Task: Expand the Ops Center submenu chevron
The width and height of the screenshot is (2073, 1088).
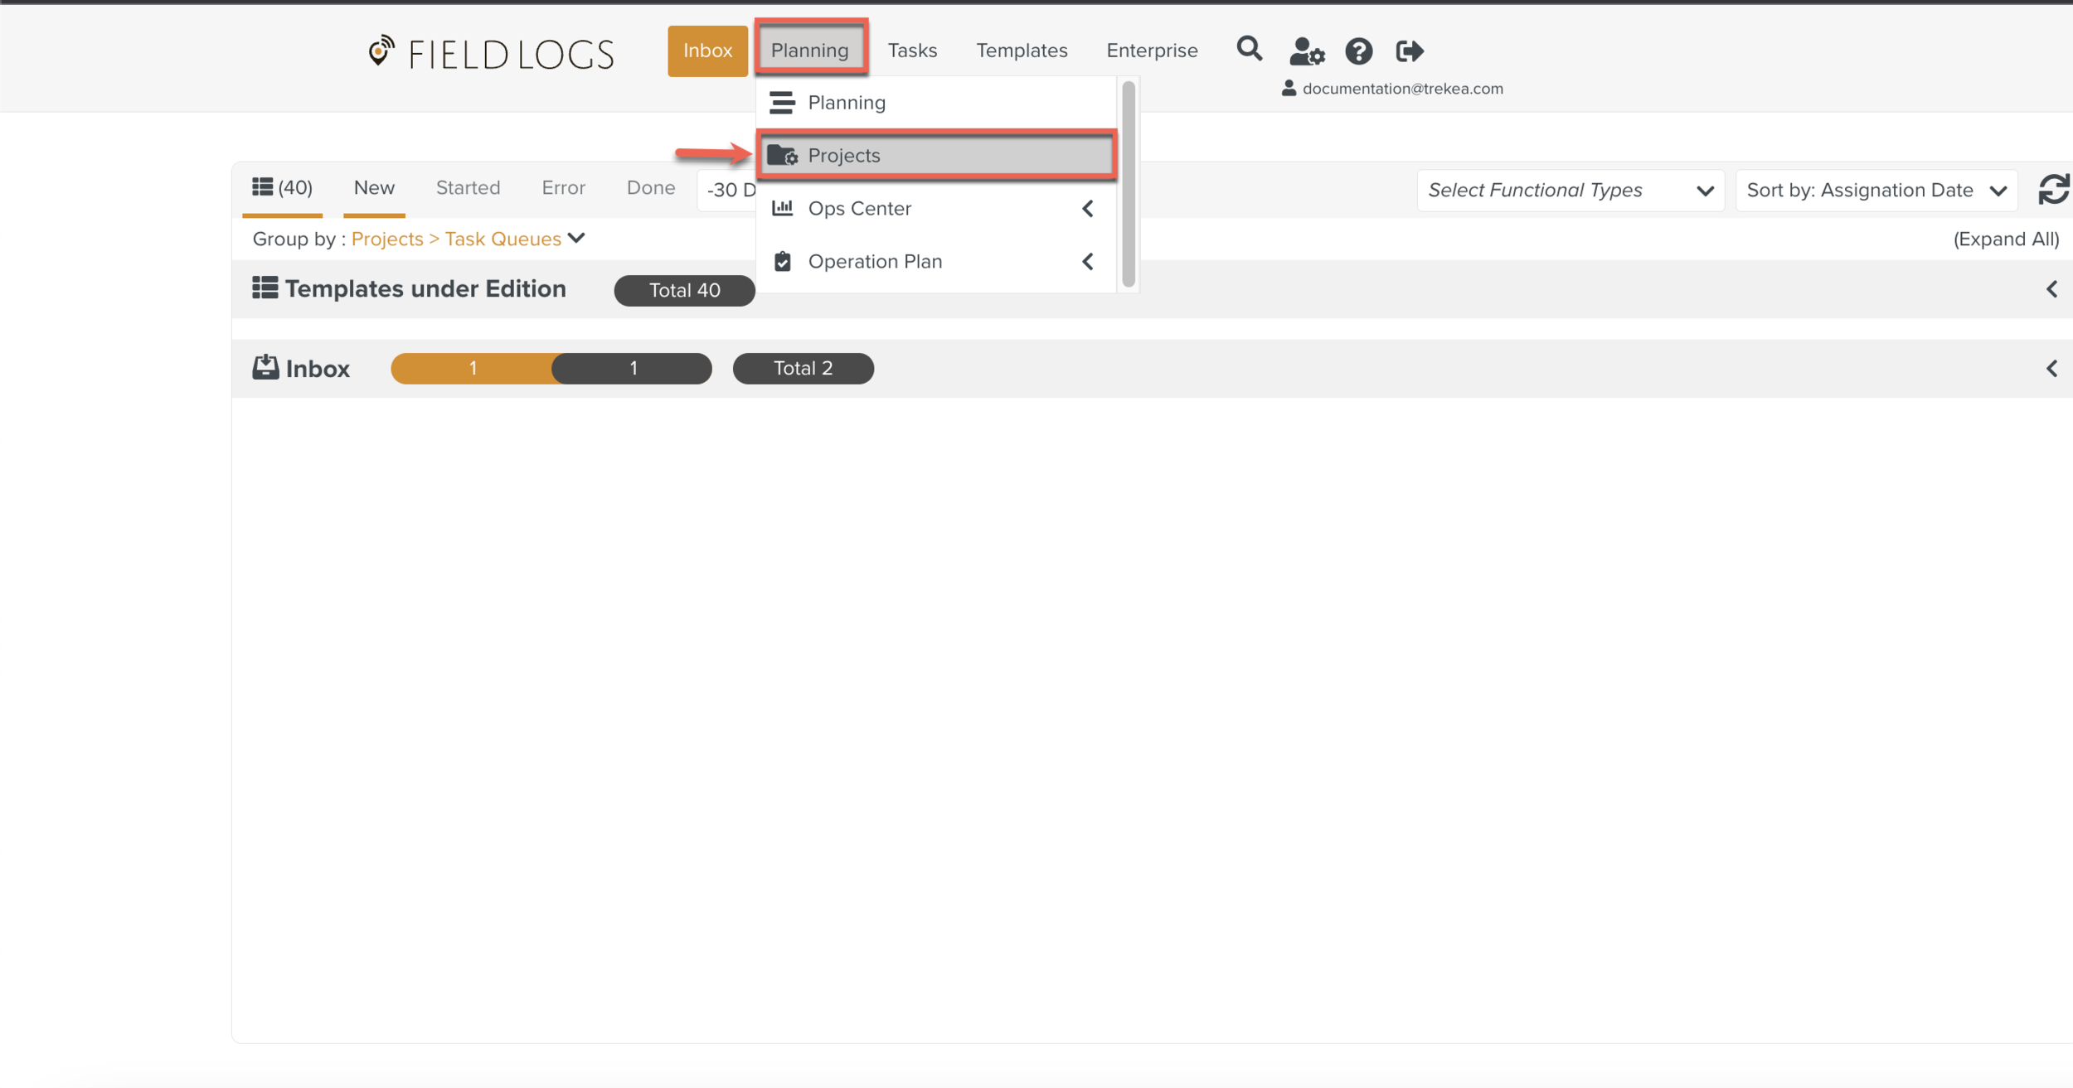Action: click(1088, 209)
